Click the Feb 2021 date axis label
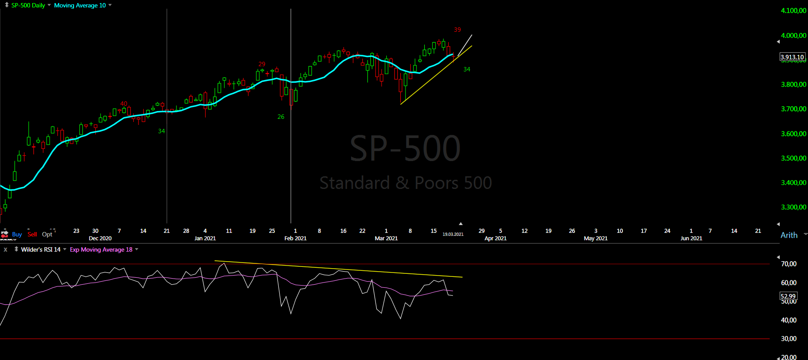Viewport: 808px width, 360px height. [295, 239]
